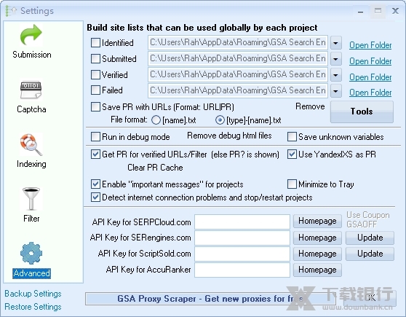This screenshot has width=406, height=317.
Task: Select the Filter funnel icon
Action: tap(31, 199)
